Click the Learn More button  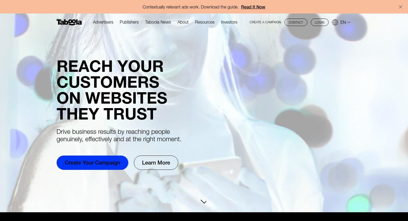[x=156, y=163]
